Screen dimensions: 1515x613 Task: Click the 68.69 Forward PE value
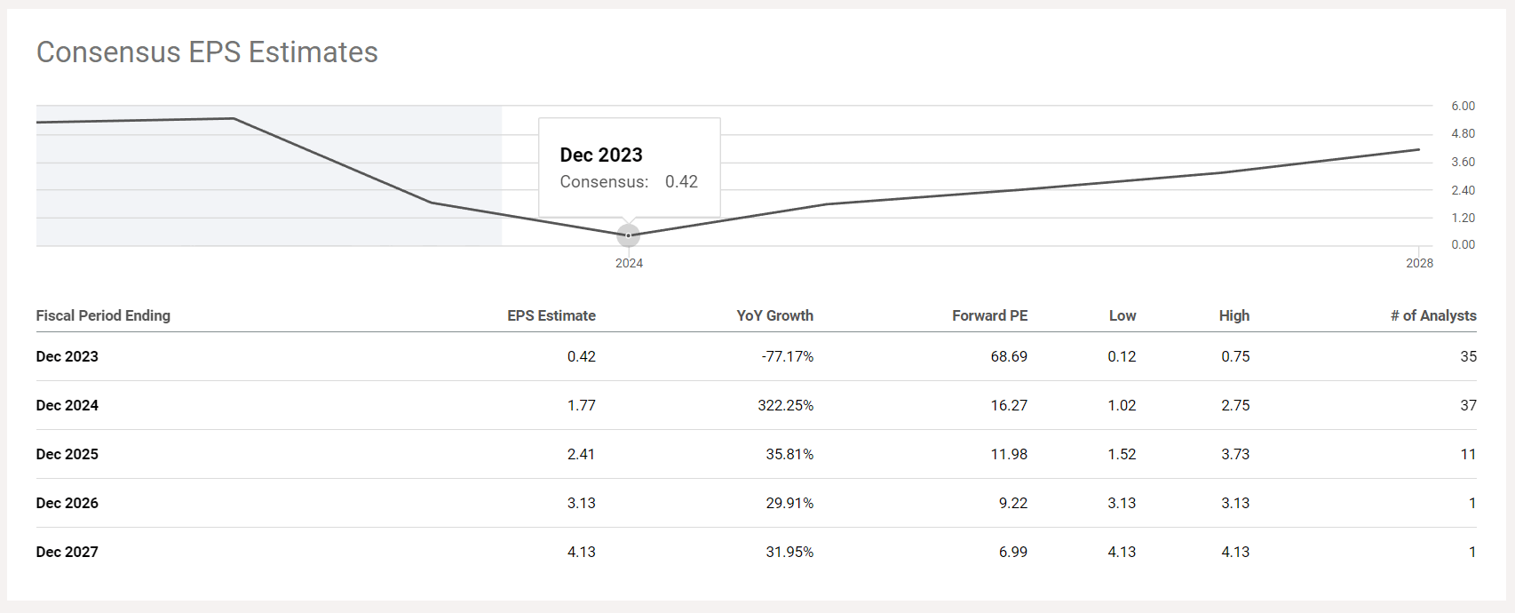pos(1009,356)
